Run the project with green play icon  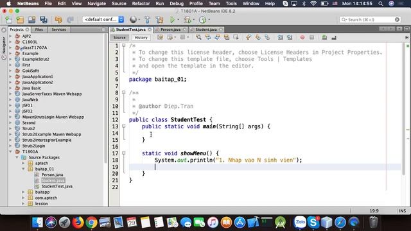172,20
